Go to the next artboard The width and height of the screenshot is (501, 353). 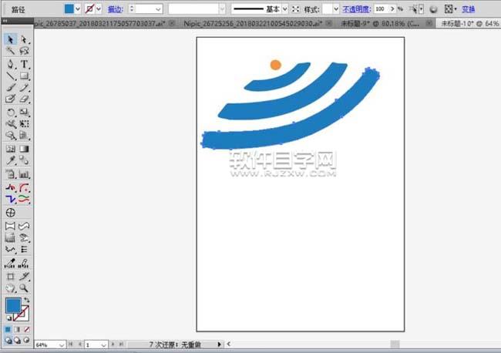(113, 345)
